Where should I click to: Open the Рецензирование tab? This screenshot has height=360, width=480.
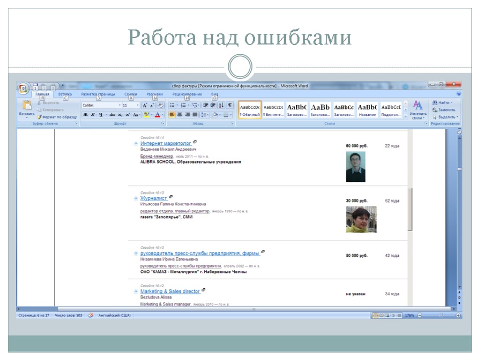pyautogui.click(x=187, y=94)
